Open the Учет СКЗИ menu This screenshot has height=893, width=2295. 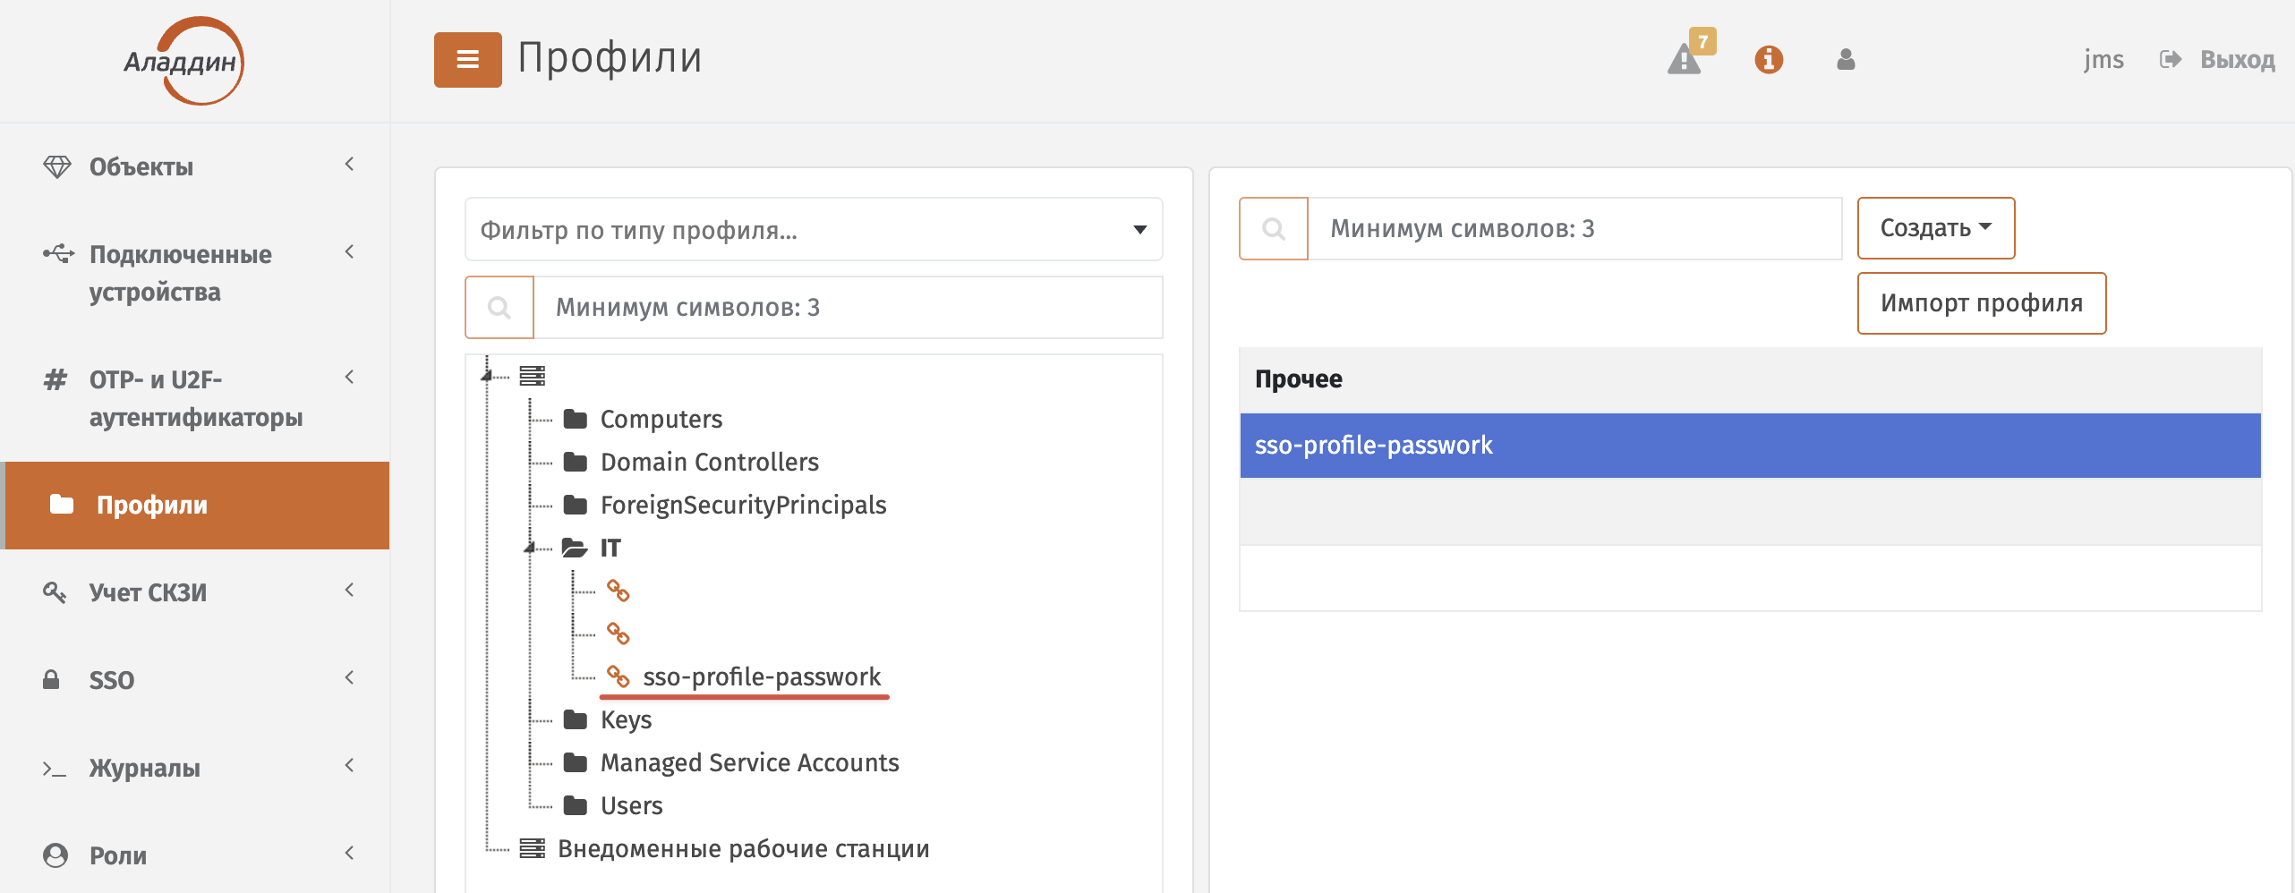[x=195, y=592]
